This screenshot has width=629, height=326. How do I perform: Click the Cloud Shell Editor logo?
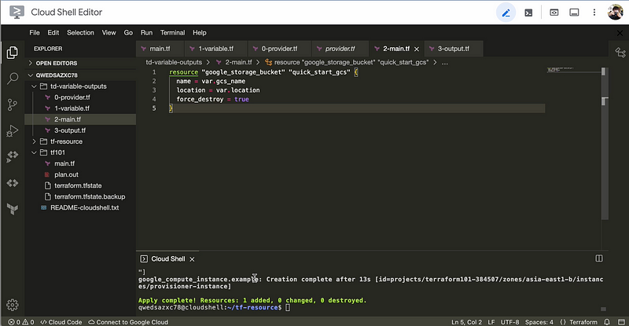(17, 13)
